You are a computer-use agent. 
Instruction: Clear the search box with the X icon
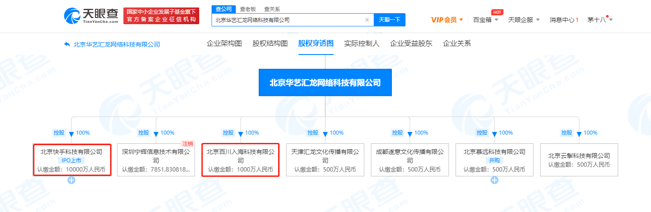(x=367, y=20)
